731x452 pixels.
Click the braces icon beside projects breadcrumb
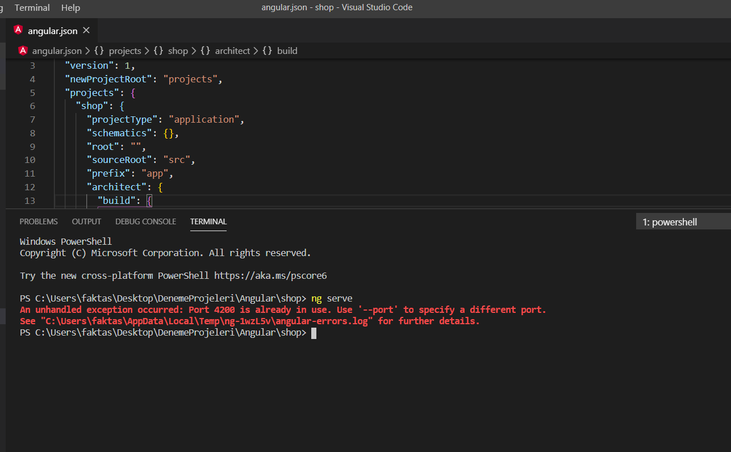99,51
